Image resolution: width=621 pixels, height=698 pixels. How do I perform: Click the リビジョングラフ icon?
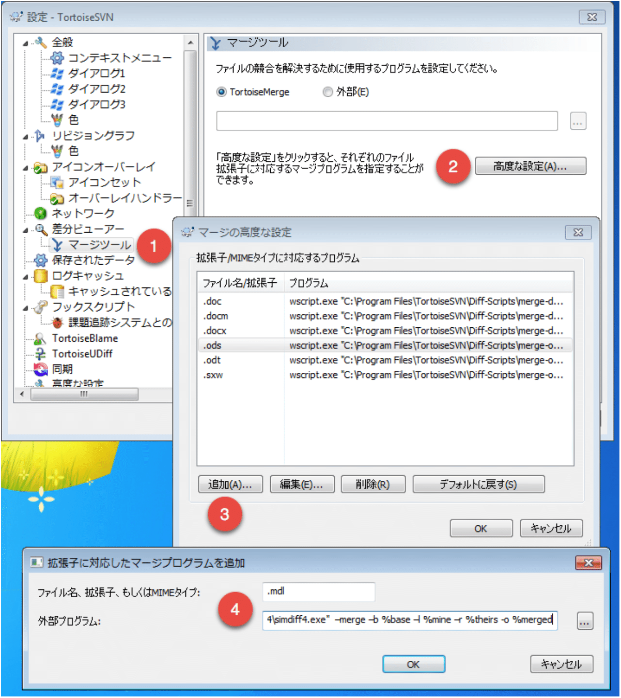pyautogui.click(x=40, y=135)
